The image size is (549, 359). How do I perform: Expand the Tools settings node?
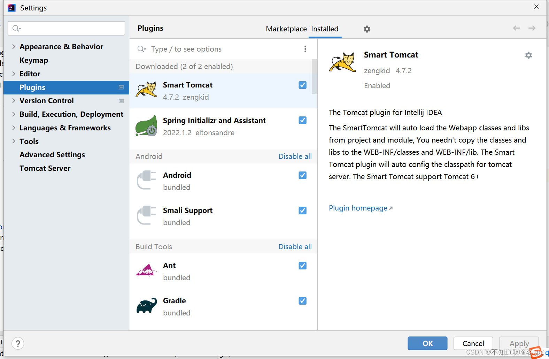click(14, 141)
